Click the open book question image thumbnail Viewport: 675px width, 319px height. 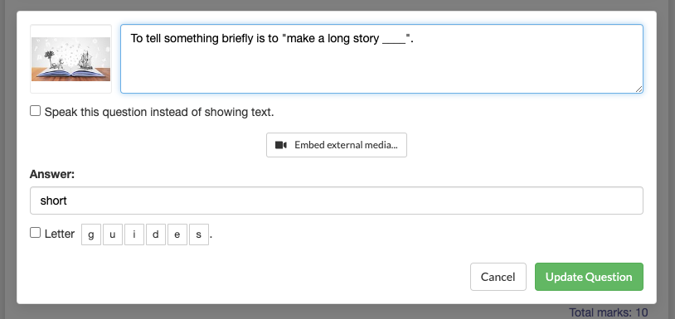point(70,59)
